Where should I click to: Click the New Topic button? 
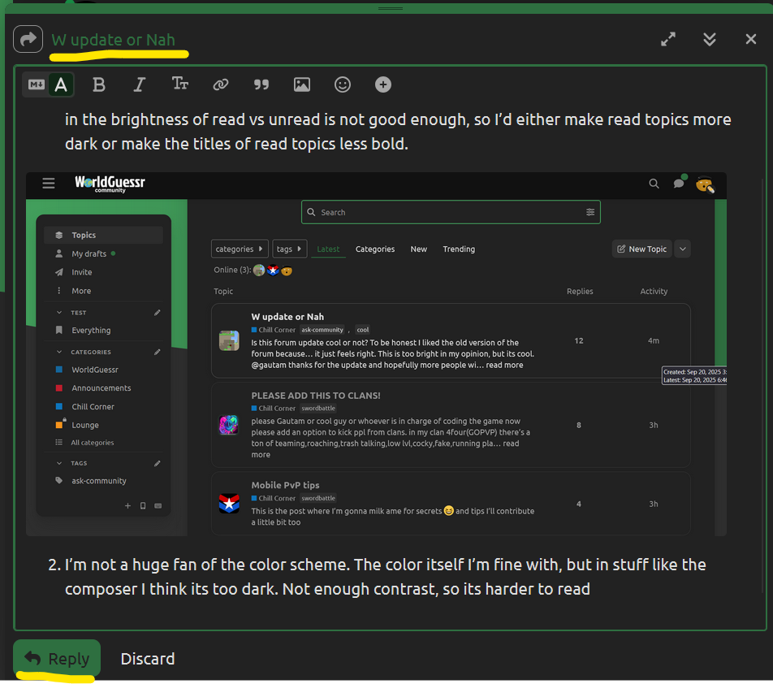click(x=641, y=249)
